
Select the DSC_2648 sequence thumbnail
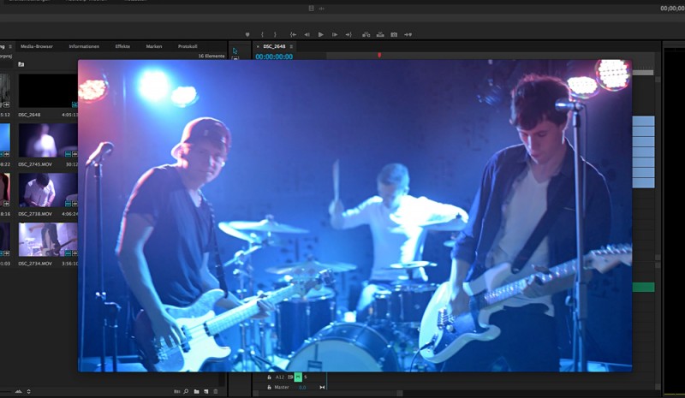coord(48,91)
